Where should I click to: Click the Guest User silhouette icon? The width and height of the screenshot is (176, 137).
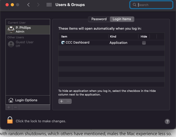pyautogui.click(x=11, y=44)
